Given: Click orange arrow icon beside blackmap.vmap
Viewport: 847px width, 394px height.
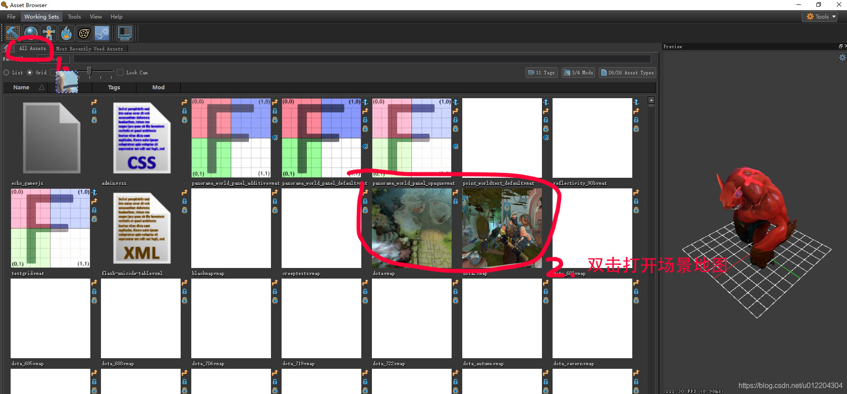Looking at the screenshot, I should (x=275, y=192).
